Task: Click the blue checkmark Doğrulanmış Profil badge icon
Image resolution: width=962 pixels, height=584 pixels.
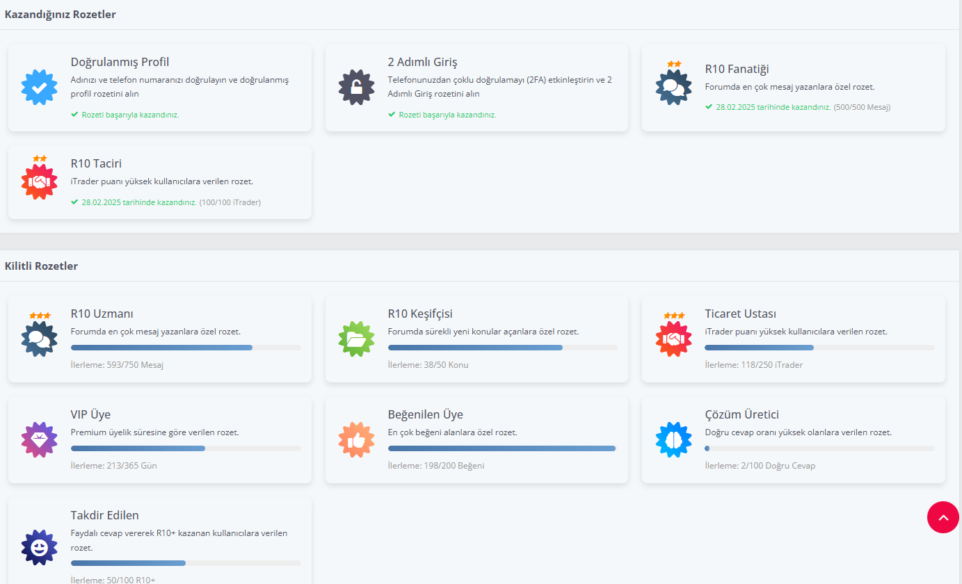Action: (x=40, y=88)
